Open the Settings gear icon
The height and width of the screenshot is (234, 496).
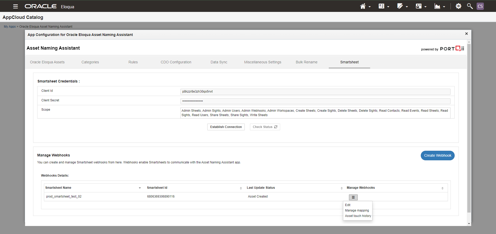click(x=458, y=6)
